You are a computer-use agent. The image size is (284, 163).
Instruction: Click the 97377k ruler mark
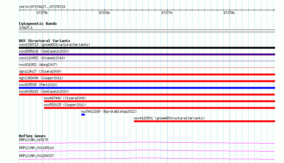[x=167, y=13]
